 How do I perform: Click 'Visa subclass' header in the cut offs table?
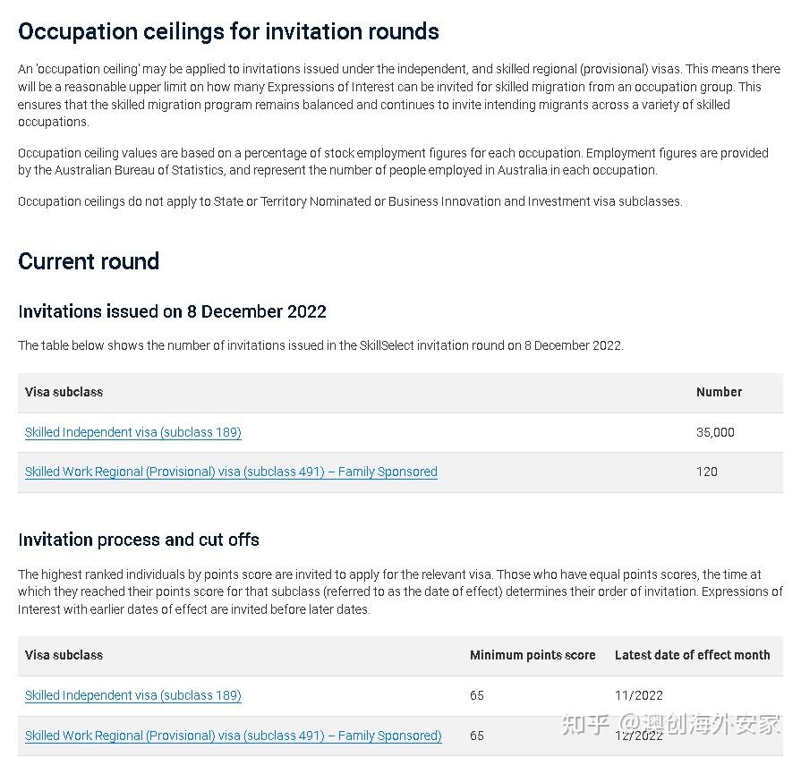click(x=64, y=655)
